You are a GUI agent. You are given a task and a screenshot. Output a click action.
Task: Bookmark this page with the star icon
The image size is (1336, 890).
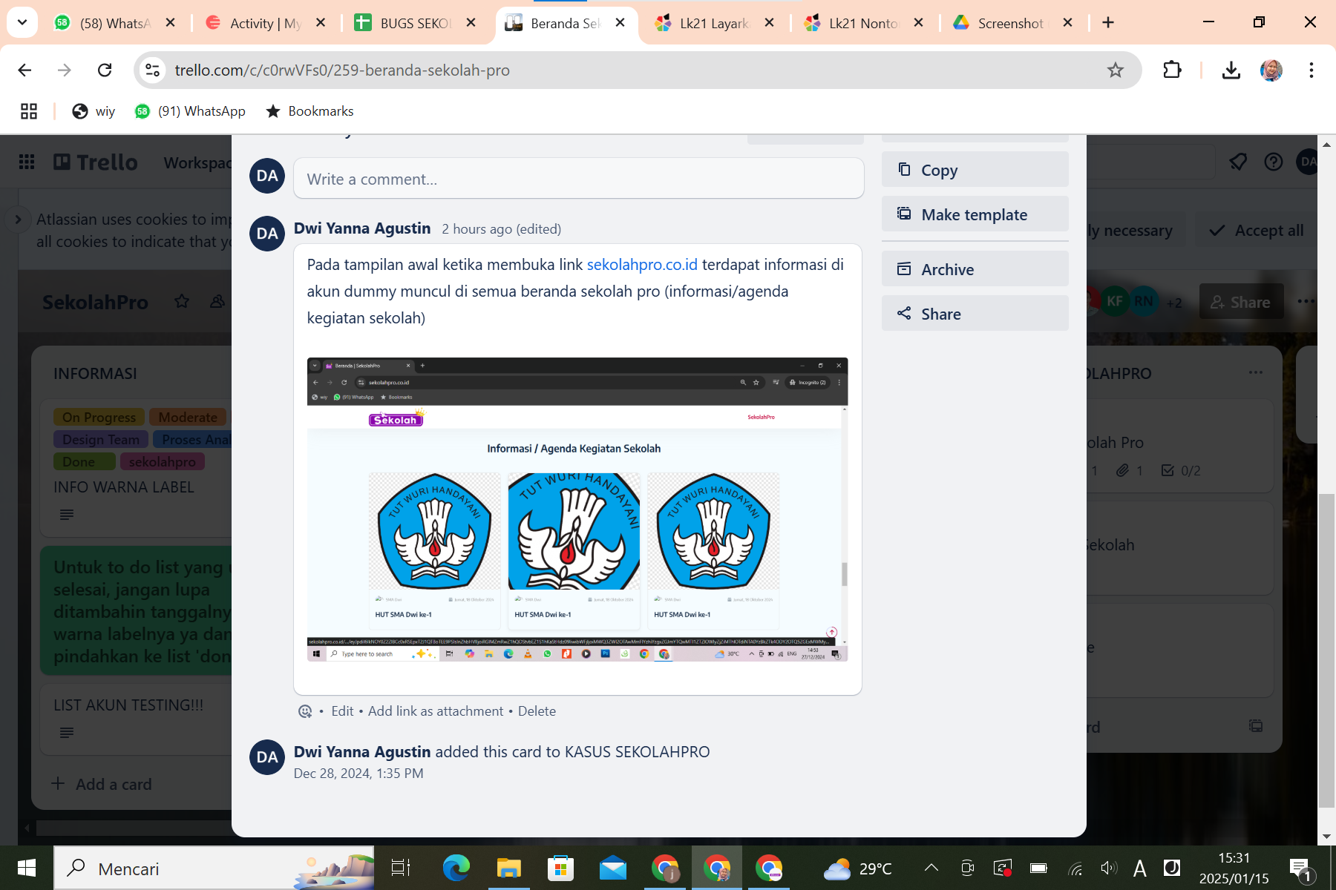(1115, 70)
